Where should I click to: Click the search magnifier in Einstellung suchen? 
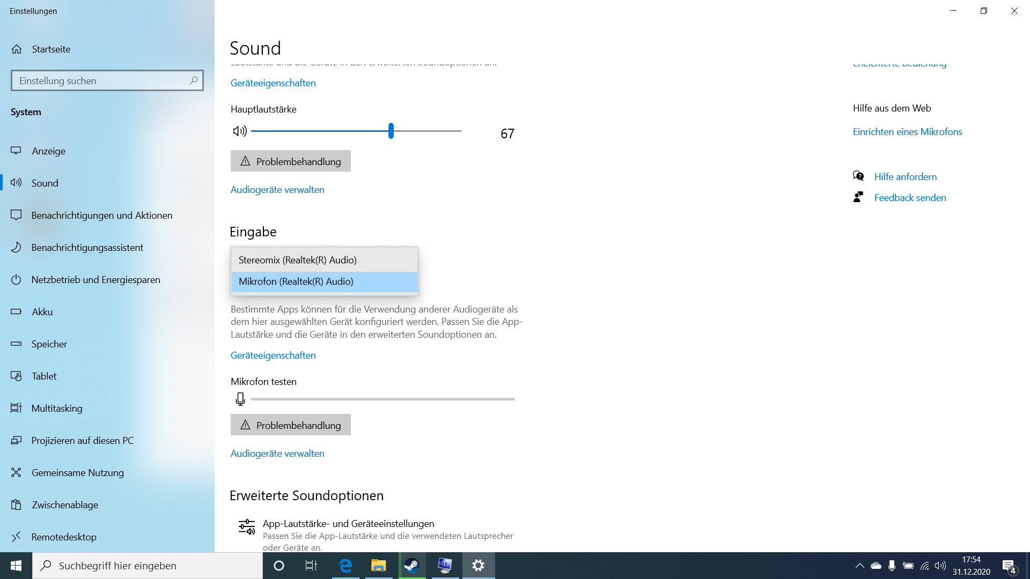[194, 80]
